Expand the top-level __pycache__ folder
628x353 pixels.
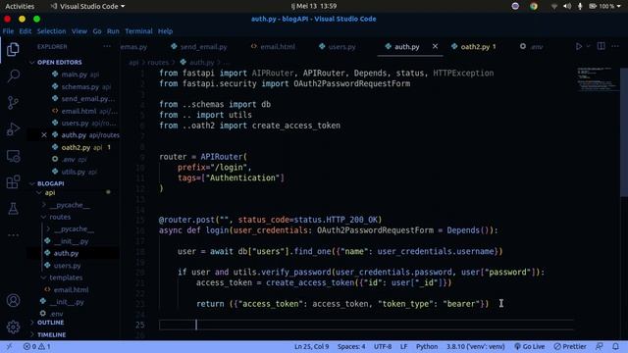pyautogui.click(x=70, y=205)
